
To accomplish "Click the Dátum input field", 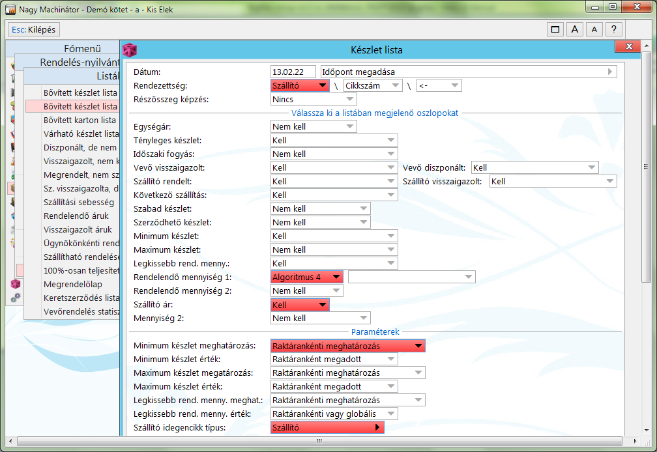I will point(293,72).
